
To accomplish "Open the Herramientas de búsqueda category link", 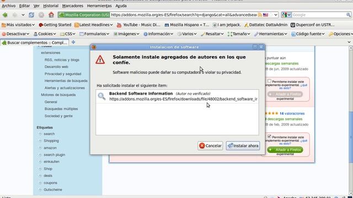I will 66,81.
